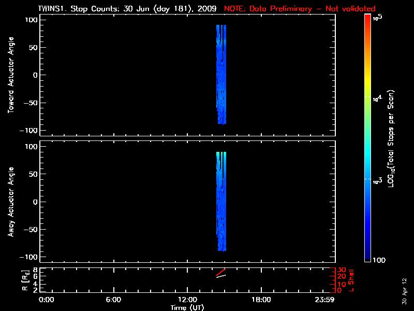Viewport: 414px width, 311px height.
Task: Click the 'Away Actuator Angle' axis label
Action: (x=10, y=202)
